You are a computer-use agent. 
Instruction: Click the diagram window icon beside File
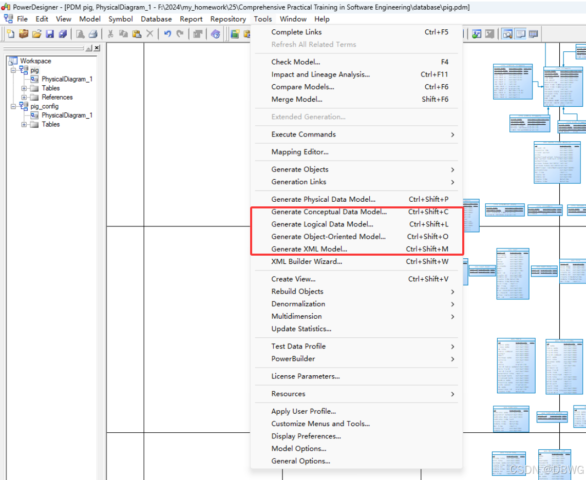(x=8, y=18)
